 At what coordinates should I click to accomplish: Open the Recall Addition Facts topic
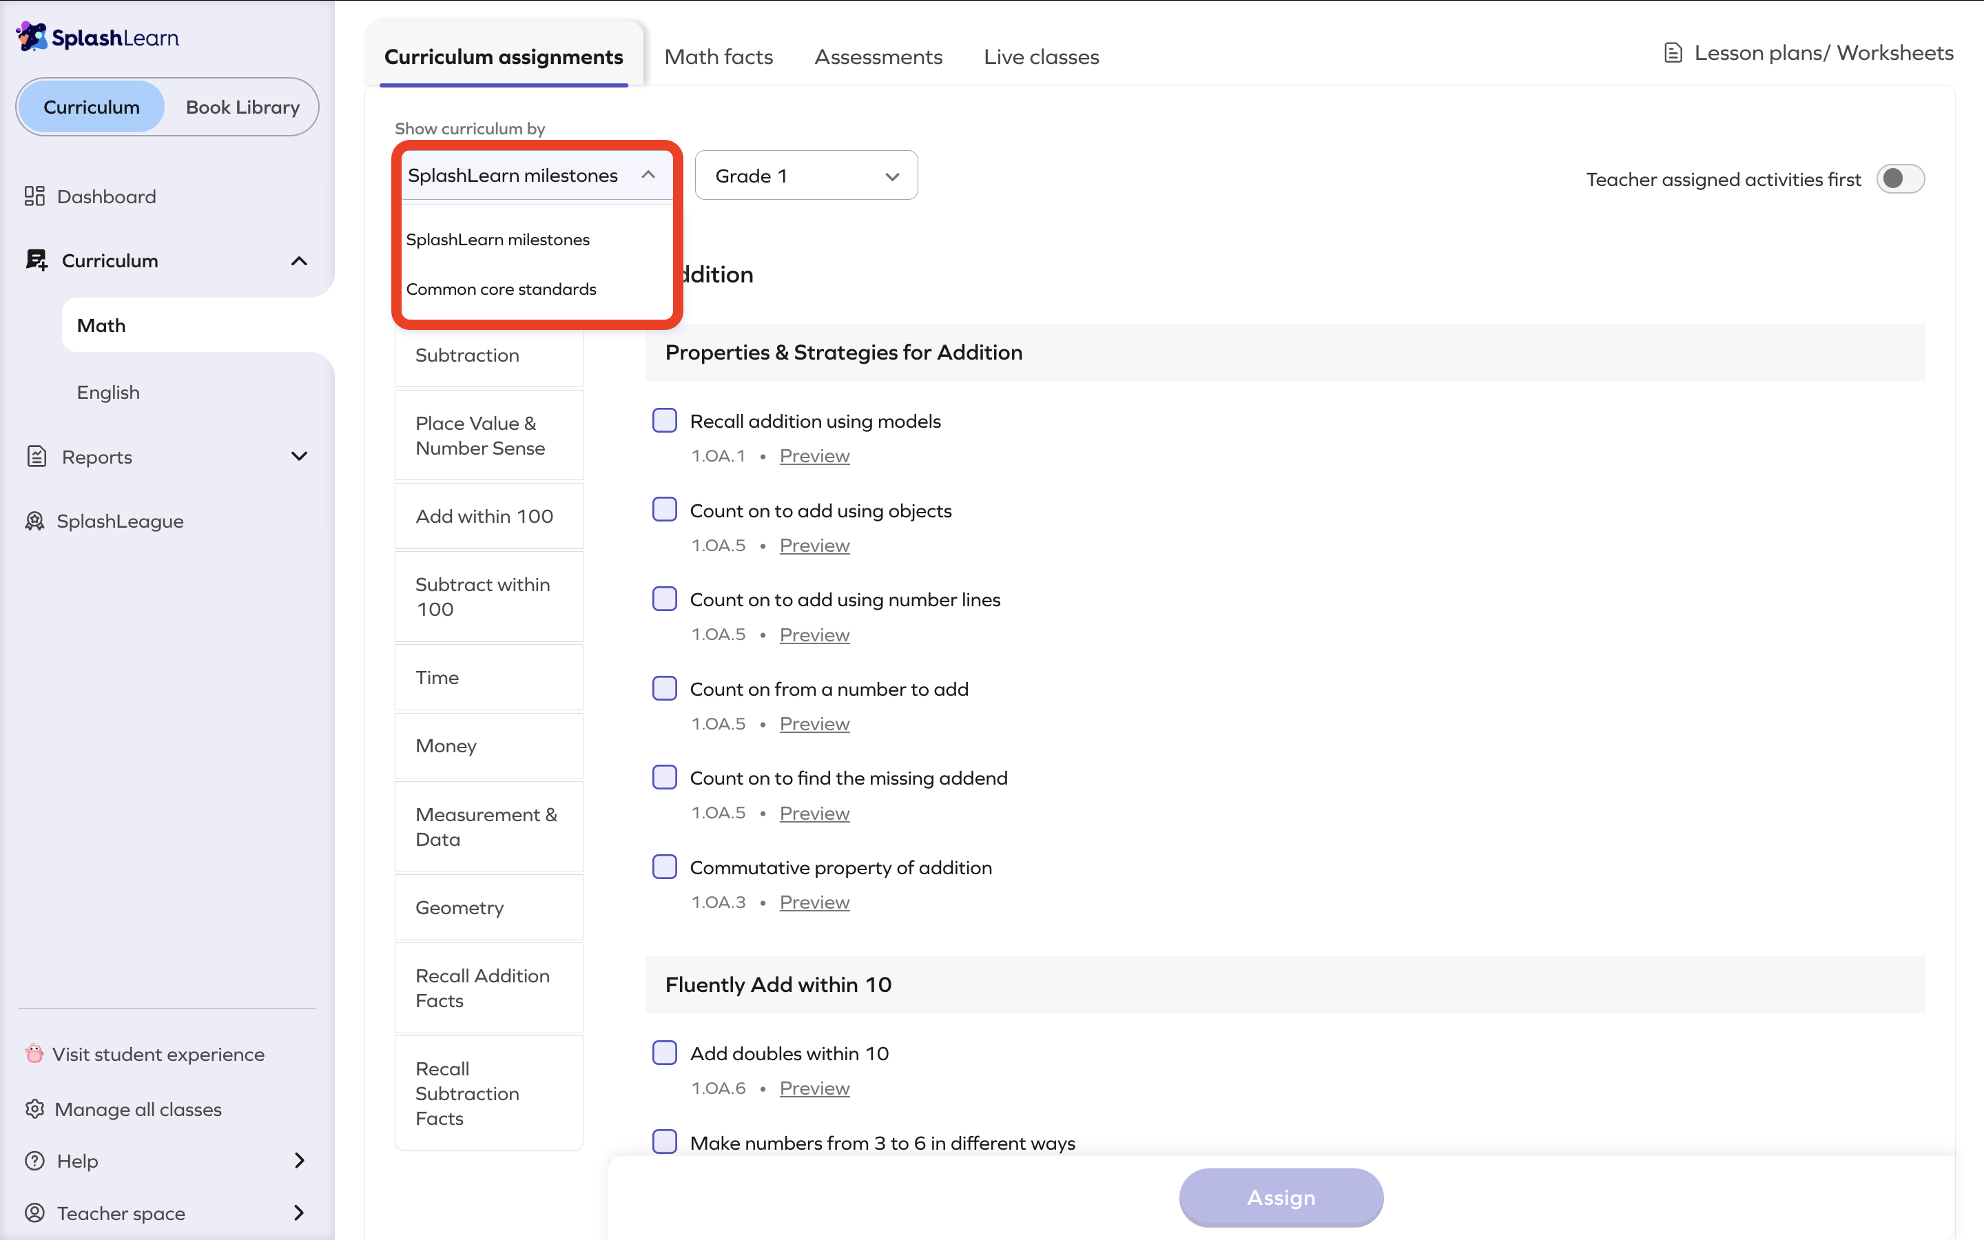coord(488,989)
